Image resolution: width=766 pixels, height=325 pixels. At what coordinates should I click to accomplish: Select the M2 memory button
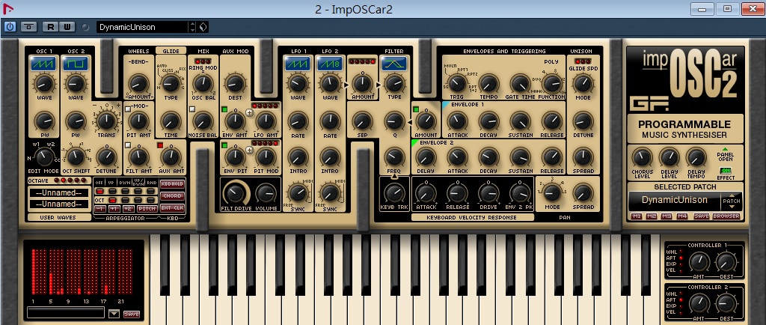pos(652,216)
